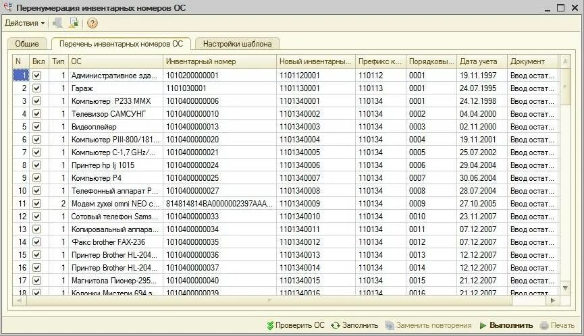Screen dimensions: 584x336
Task: Click the Префикс column header
Action: [380, 61]
